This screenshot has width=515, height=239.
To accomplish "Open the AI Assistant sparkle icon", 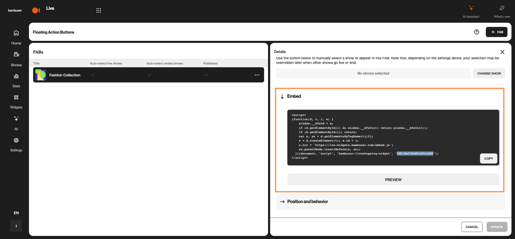I will click(x=471, y=8).
